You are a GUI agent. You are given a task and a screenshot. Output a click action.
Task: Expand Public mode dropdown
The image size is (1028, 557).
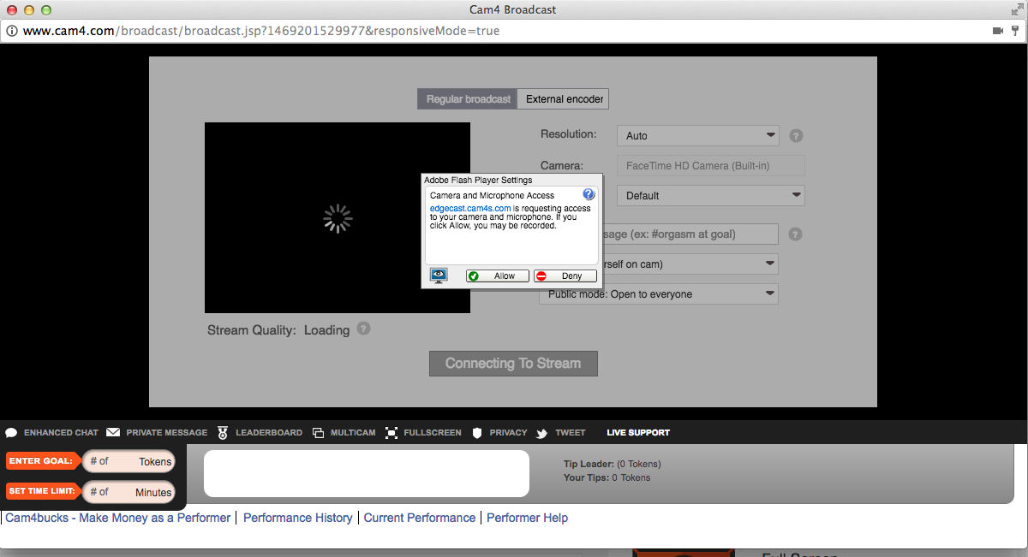tap(658, 294)
